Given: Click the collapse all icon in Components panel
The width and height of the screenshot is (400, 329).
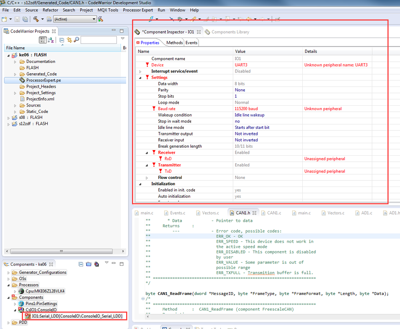Looking at the screenshot, I should tap(81, 264).
